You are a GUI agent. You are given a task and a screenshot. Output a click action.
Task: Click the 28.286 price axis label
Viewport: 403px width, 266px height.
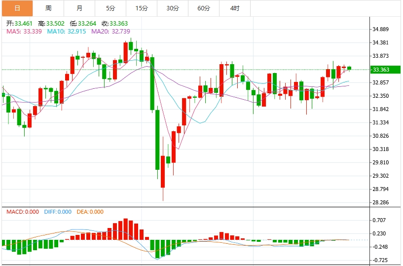click(381, 203)
